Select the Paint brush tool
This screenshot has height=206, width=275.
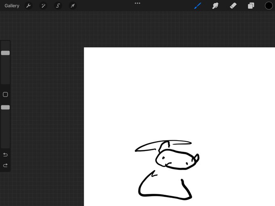[198, 6]
